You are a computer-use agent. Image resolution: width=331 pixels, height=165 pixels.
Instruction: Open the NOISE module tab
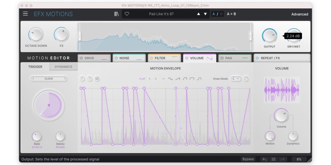tap(129, 58)
